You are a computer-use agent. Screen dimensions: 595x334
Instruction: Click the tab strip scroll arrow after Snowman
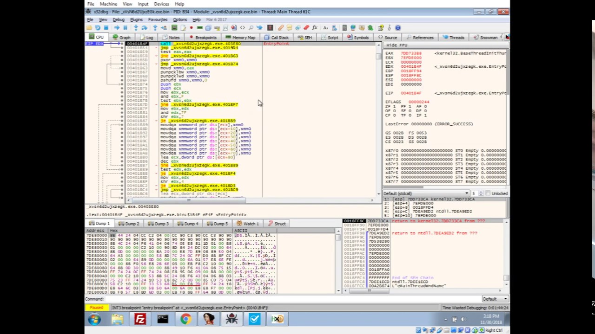[x=506, y=37]
